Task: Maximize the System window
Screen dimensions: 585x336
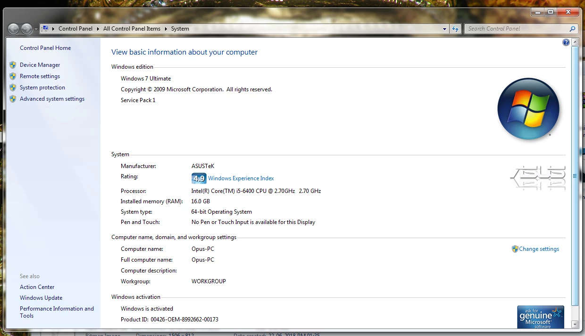Action: [550, 12]
